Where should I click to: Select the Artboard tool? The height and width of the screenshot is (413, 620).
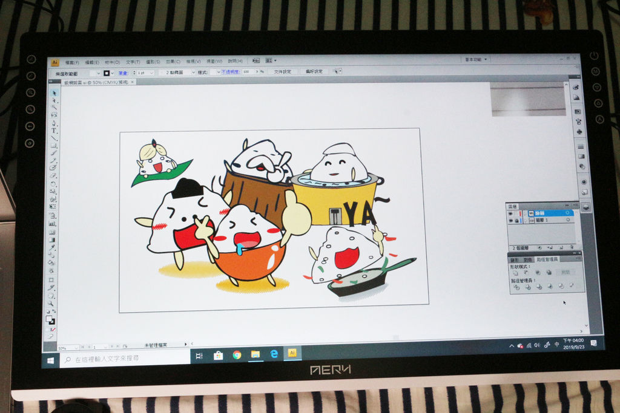[x=51, y=280]
